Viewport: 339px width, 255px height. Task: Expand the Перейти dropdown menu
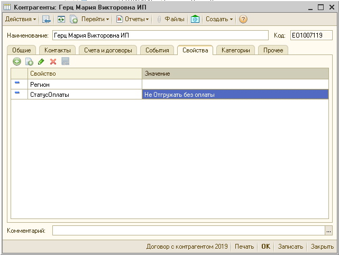pyautogui.click(x=95, y=19)
